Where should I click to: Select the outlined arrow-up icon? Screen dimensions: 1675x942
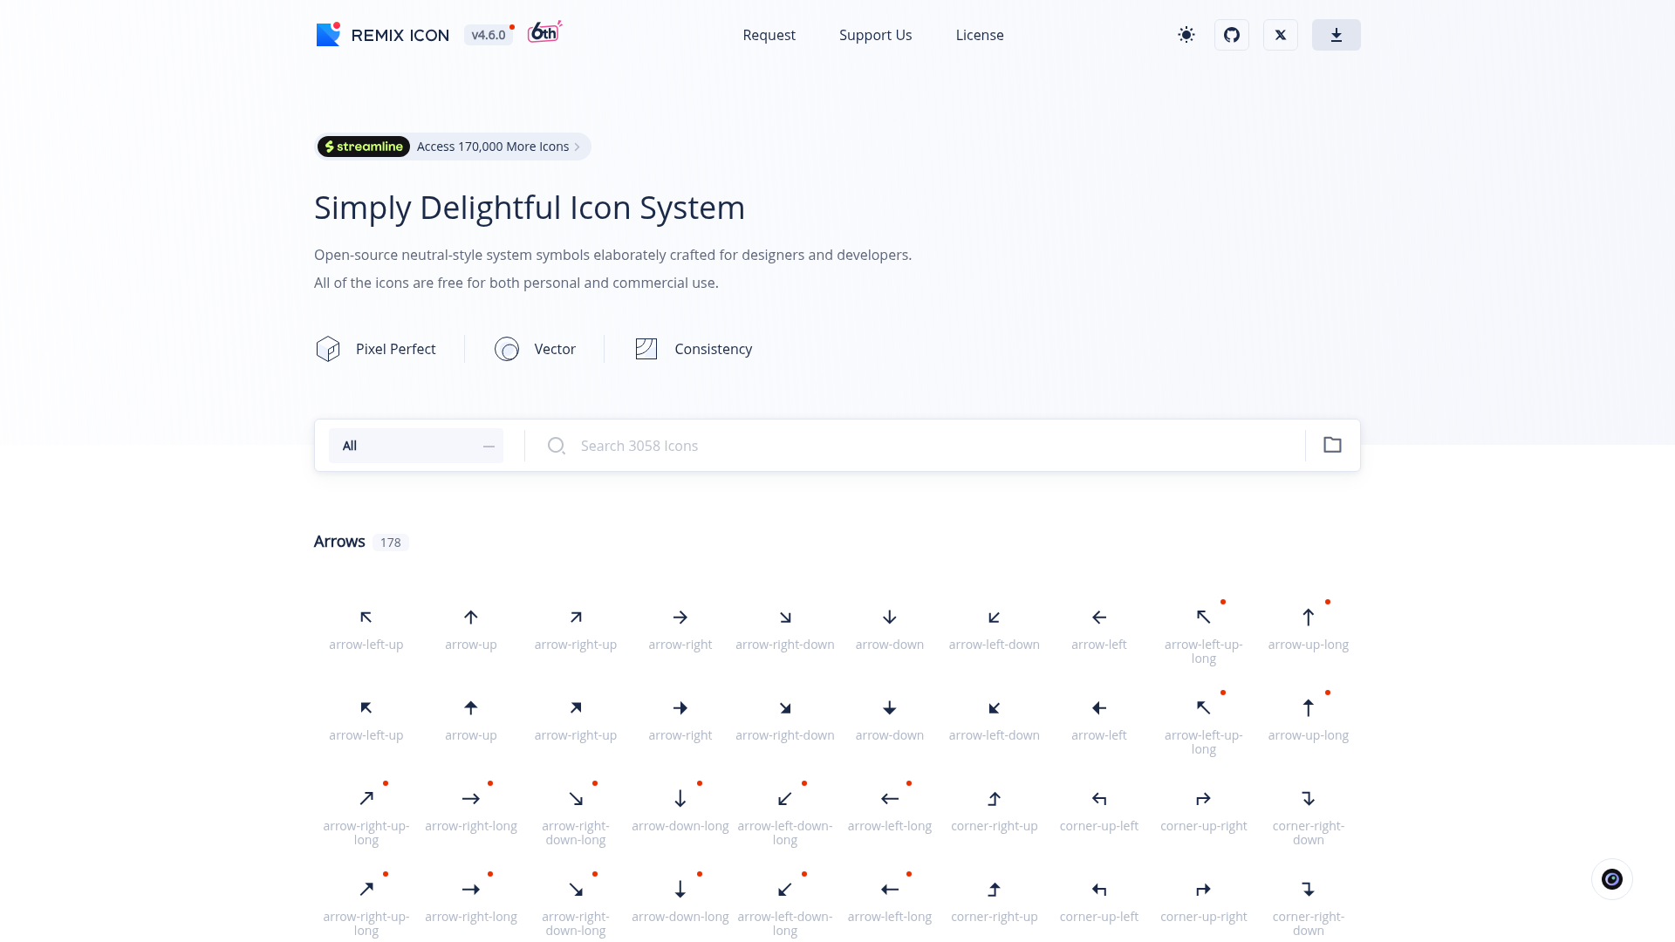point(471,618)
